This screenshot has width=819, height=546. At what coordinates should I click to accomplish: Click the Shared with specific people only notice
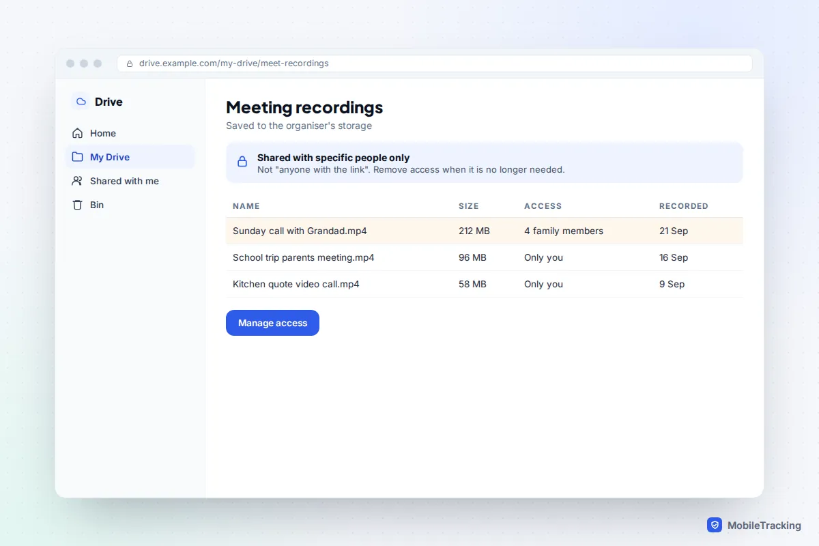pos(485,162)
